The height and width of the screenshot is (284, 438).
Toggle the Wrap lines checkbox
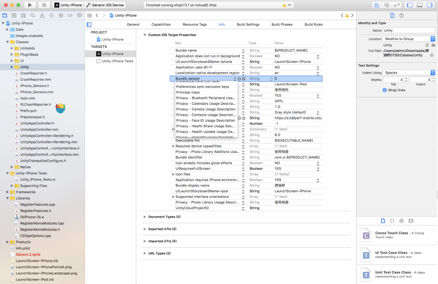click(385, 90)
